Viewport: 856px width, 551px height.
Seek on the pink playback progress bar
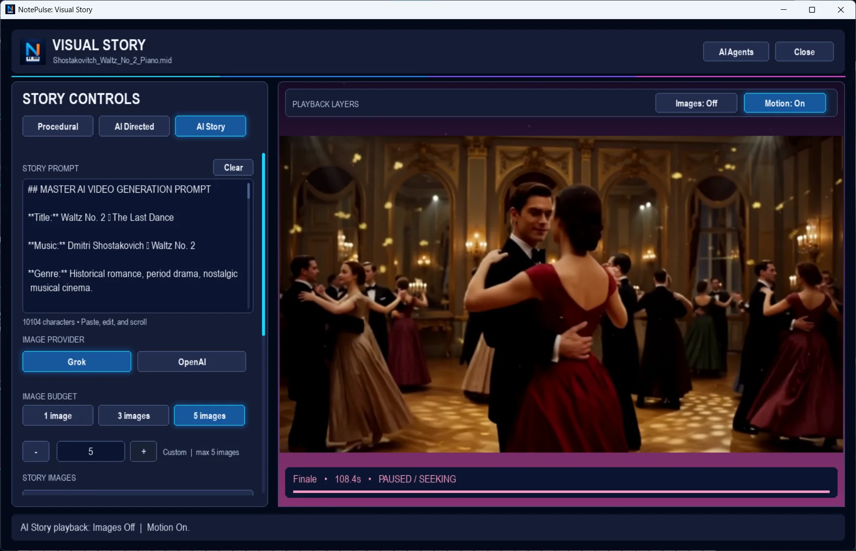click(x=561, y=491)
